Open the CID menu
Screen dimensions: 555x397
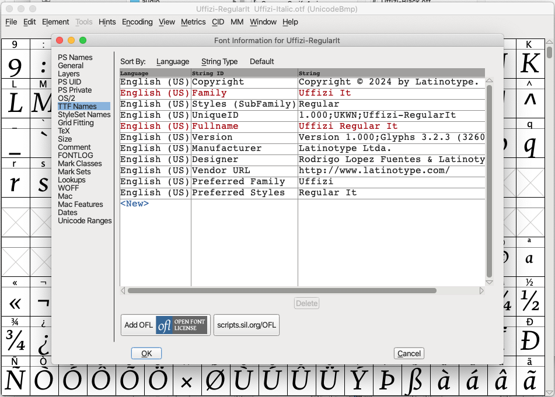(x=218, y=22)
